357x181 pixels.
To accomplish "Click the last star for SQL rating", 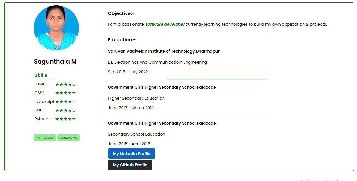I will tap(74, 110).
